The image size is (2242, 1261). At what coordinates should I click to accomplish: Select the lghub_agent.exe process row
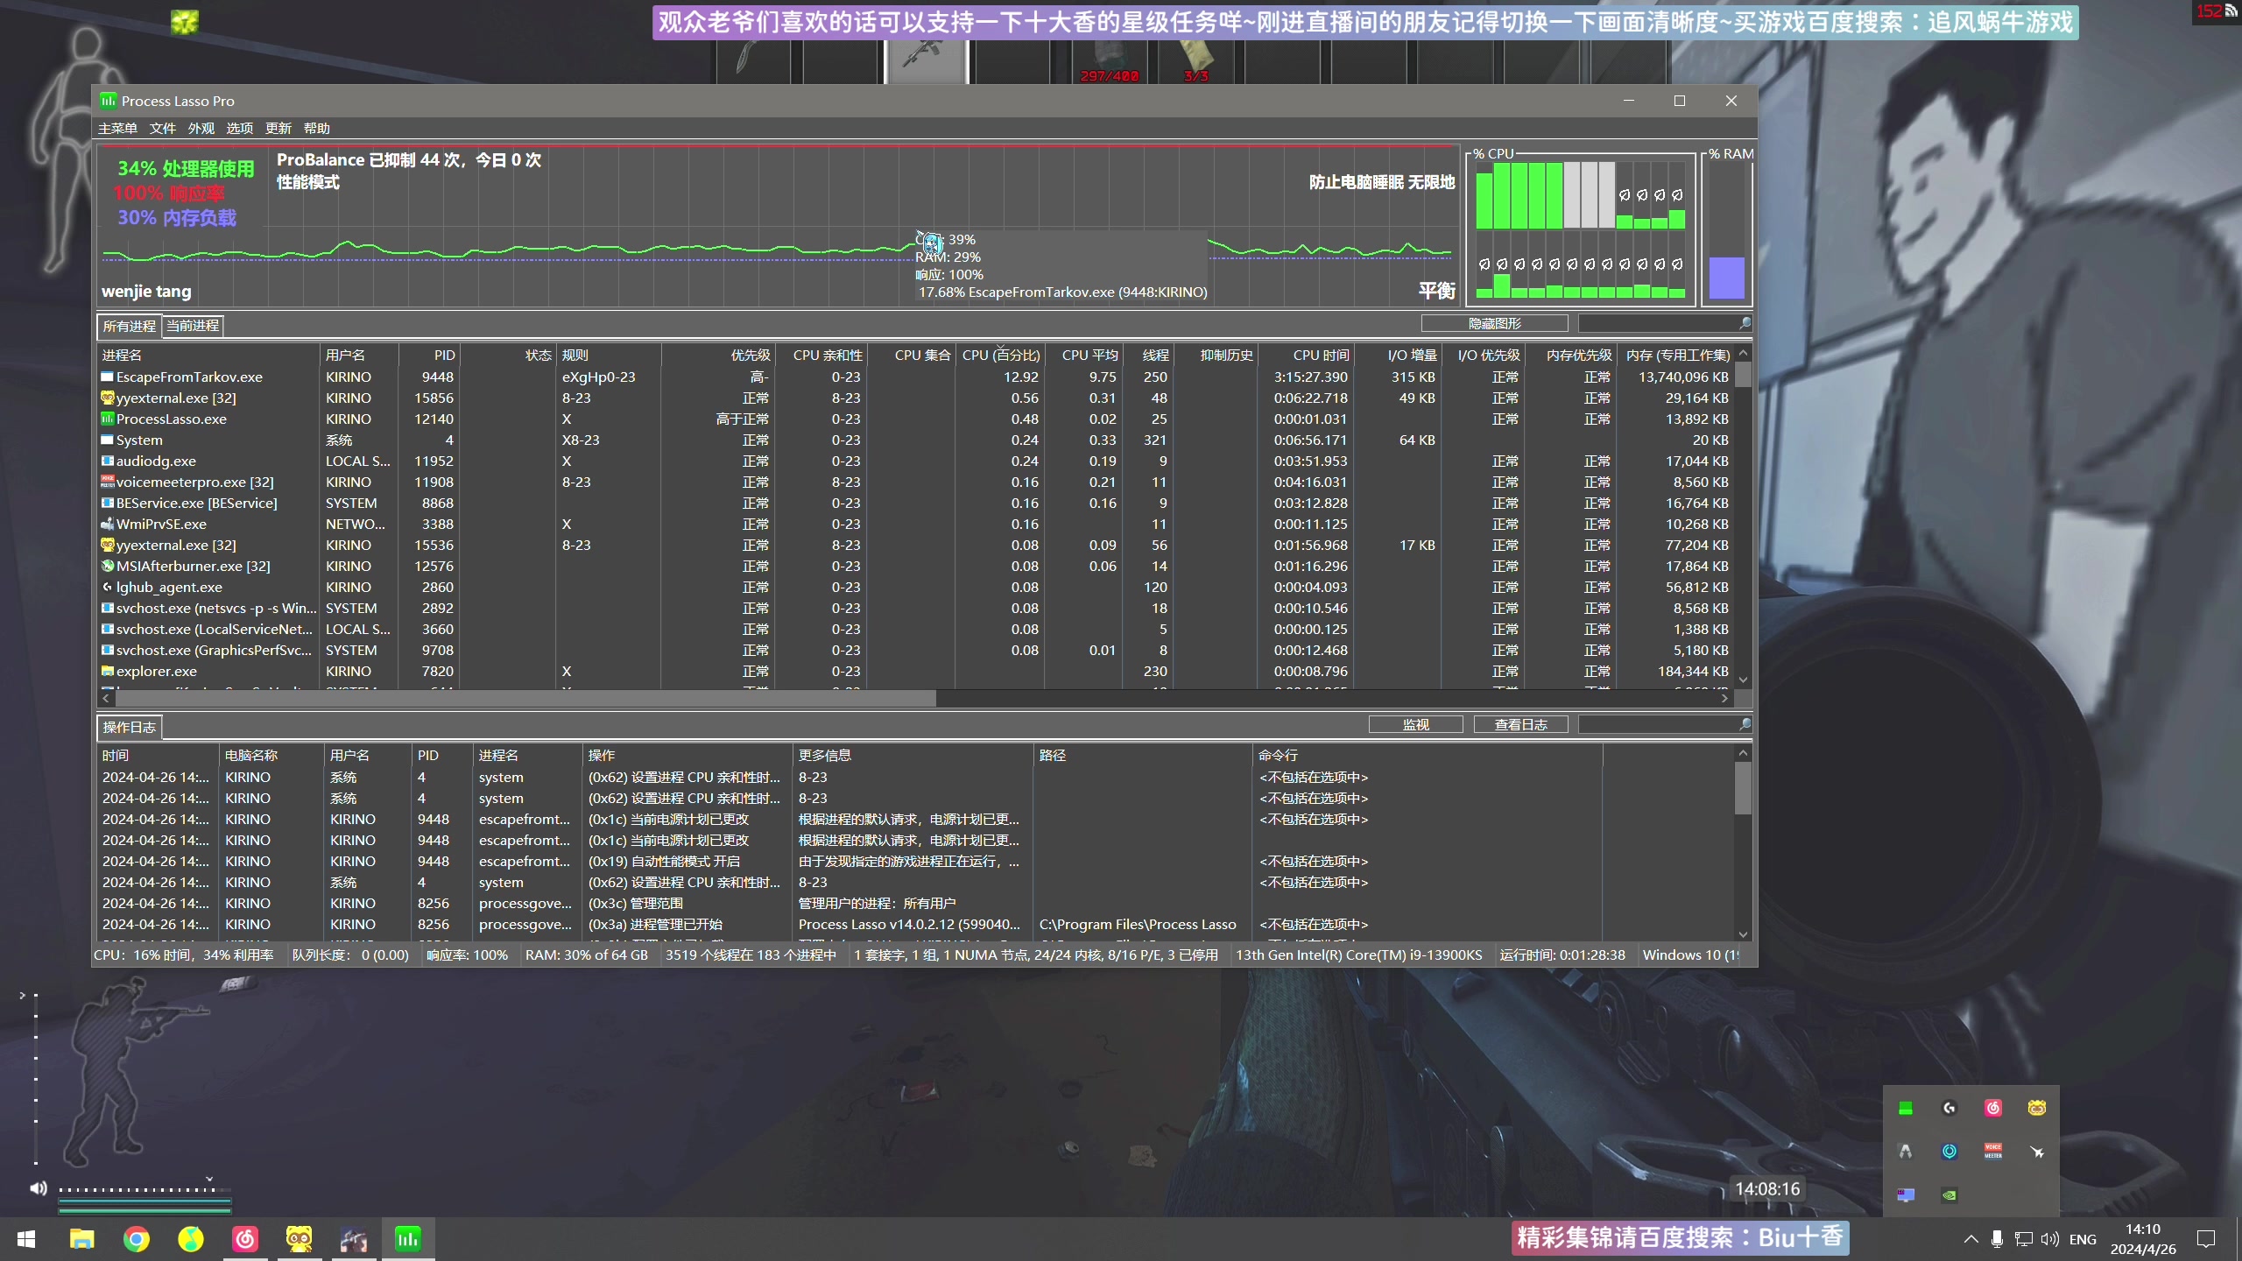916,588
